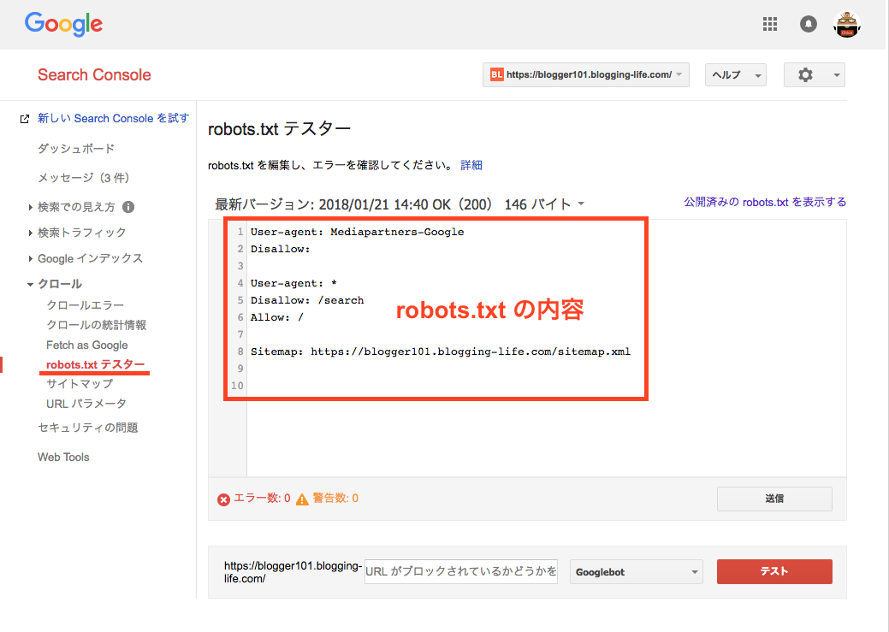Click the 送信 button
This screenshot has height=632, width=889.
(774, 499)
